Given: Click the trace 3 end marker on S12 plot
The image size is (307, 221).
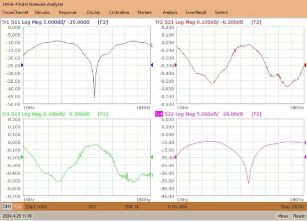Looking at the screenshot, I should (x=152, y=175).
